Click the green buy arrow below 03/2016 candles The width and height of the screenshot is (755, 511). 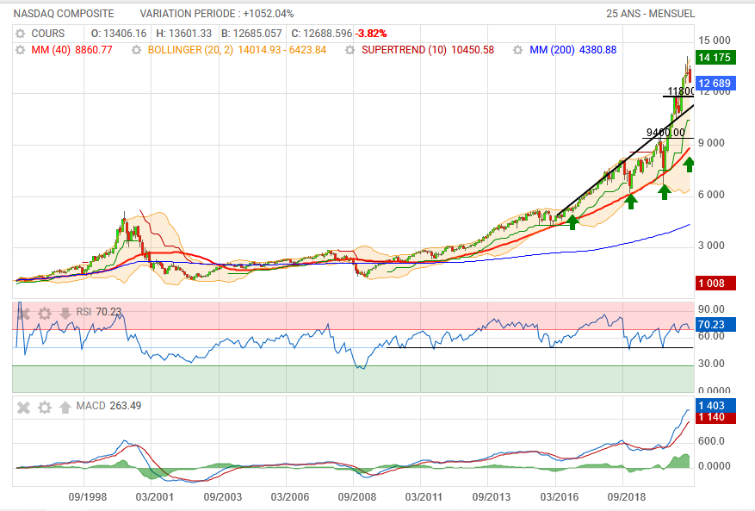[x=572, y=222]
